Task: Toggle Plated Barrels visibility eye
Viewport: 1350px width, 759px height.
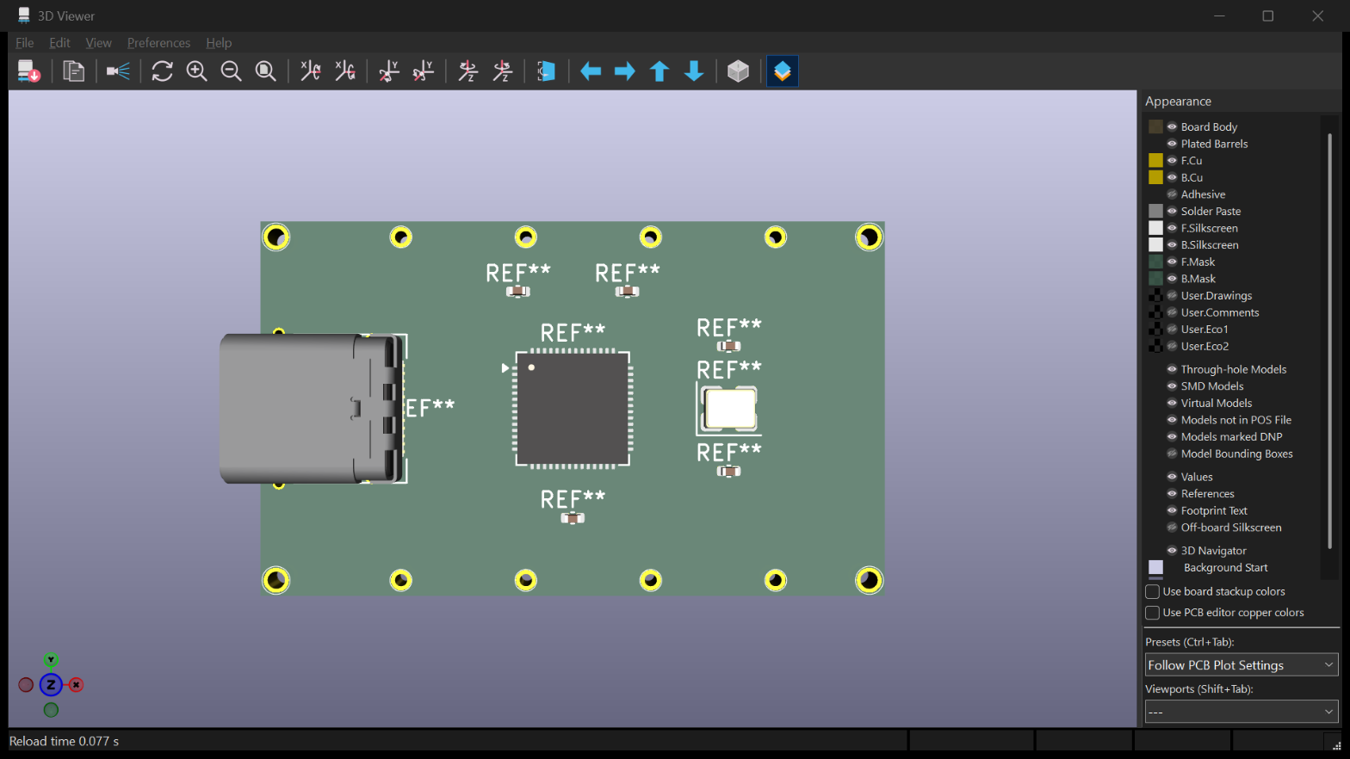Action: (x=1172, y=144)
